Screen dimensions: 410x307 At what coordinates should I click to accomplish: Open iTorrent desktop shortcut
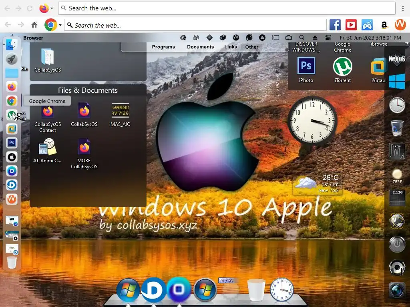point(343,70)
